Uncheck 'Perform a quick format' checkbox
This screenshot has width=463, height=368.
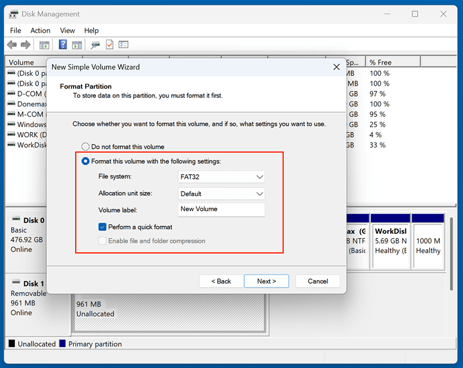102,227
